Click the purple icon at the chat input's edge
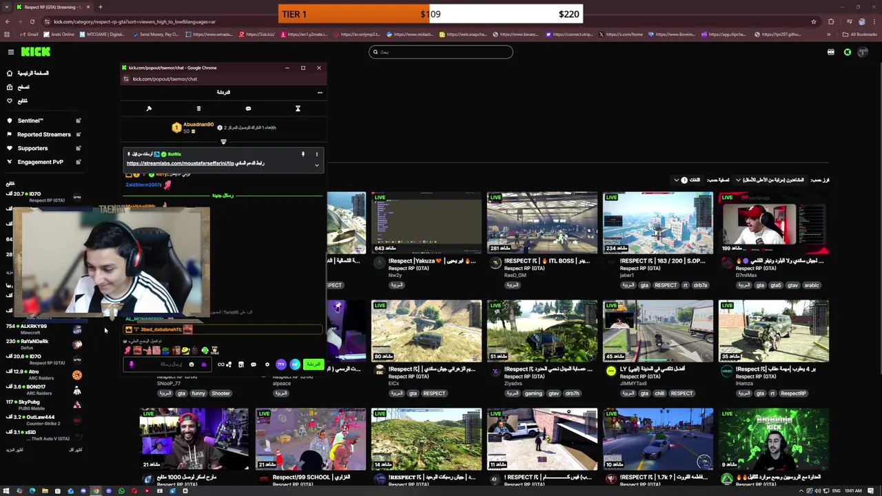This screenshot has height=496, width=882. click(x=204, y=364)
